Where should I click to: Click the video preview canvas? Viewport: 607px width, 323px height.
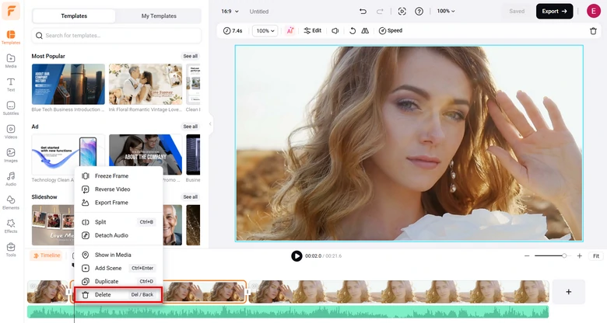409,144
